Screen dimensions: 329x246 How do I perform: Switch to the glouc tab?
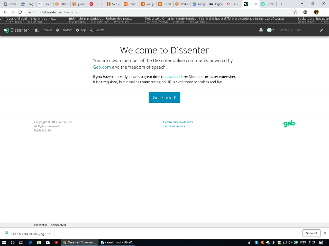click(79, 4)
